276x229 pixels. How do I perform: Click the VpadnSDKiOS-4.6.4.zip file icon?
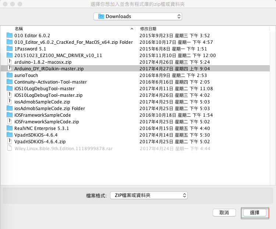tap(10, 141)
